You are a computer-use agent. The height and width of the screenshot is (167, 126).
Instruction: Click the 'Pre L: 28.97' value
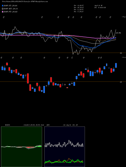(x=79, y=10)
